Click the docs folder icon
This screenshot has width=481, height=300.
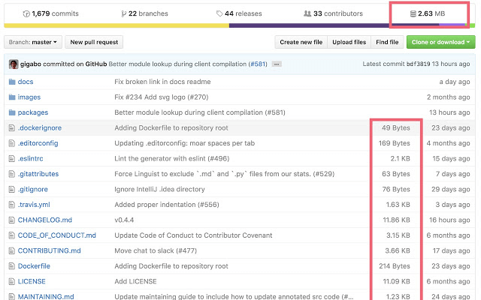pyautogui.click(x=11, y=82)
